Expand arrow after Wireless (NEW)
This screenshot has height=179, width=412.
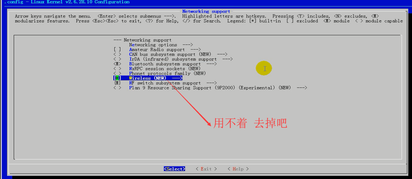[177, 78]
